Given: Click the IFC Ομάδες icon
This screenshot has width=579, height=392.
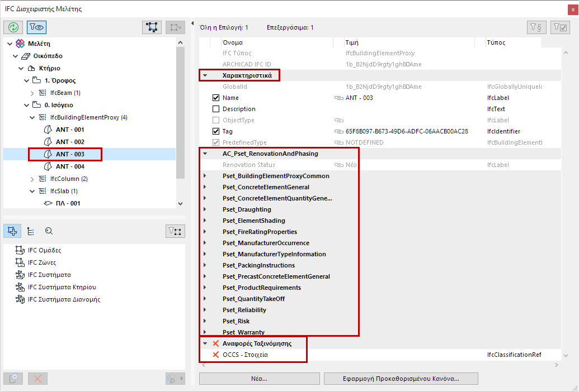Looking at the screenshot, I should [20, 250].
